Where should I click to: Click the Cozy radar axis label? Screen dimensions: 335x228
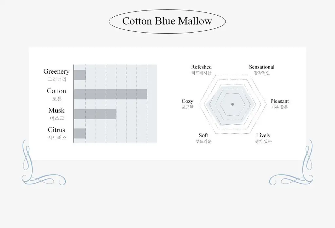pos(187,101)
